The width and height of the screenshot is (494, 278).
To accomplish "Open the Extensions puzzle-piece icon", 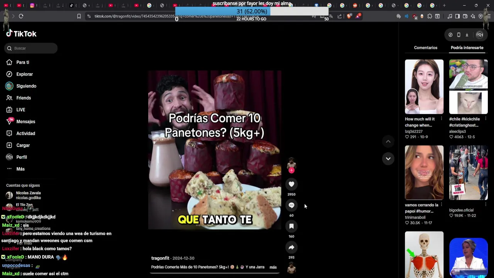I will (430, 16).
